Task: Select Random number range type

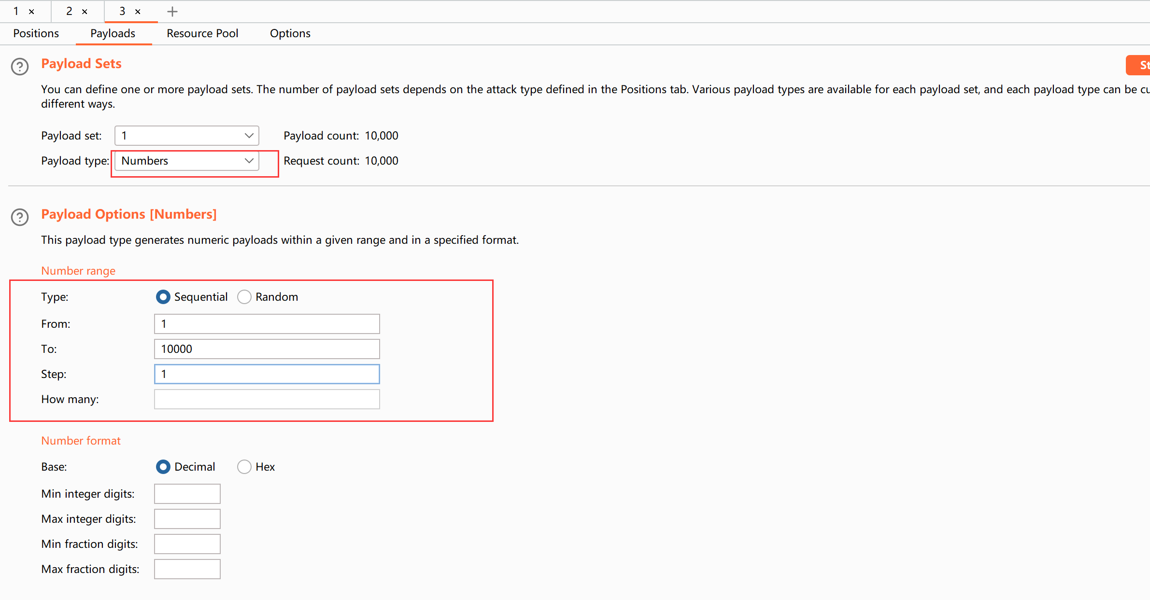Action: pyautogui.click(x=244, y=297)
